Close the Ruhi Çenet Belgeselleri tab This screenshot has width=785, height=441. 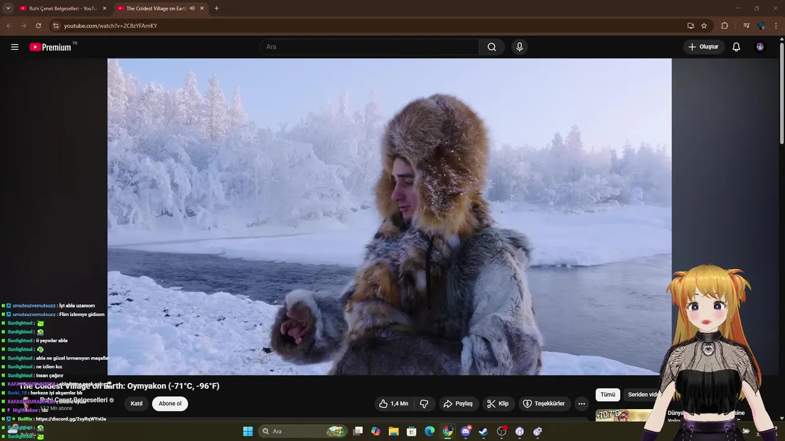coord(104,9)
